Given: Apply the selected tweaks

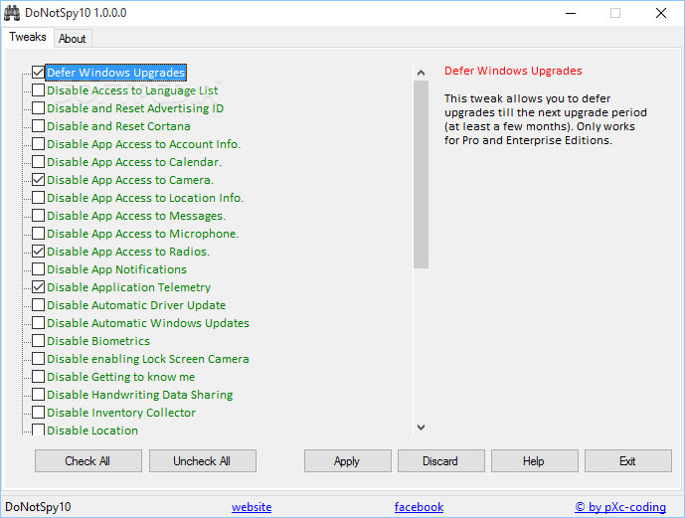Looking at the screenshot, I should tap(348, 460).
